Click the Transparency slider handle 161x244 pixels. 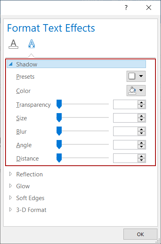59,104
